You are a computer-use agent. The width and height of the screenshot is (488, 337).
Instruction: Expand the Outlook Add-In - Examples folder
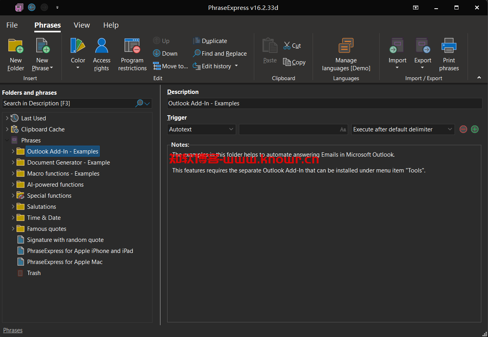13,152
